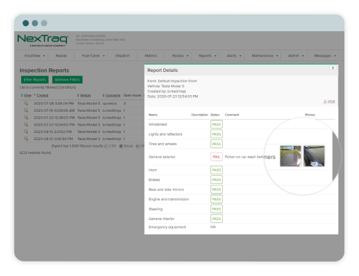The height and width of the screenshot is (276, 359).
Task: Sort by Created column link
Action: tap(42, 95)
